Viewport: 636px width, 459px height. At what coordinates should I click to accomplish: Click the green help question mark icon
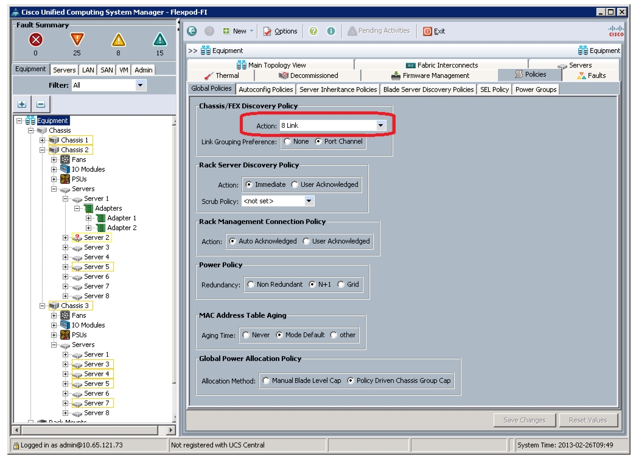point(313,31)
